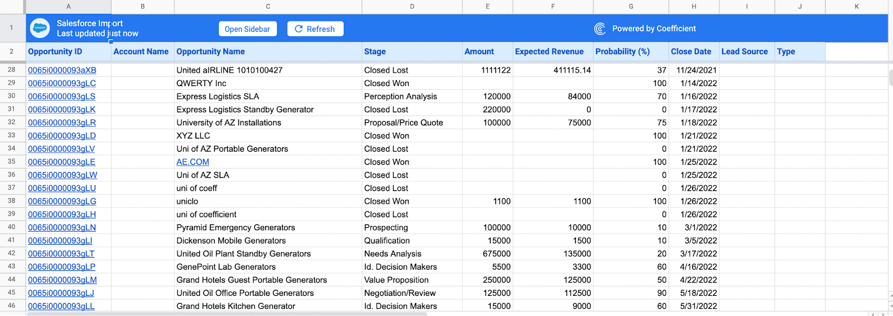The image size is (893, 316).
Task: Open opportunity link 0065i0000093gLM
Action: [63, 280]
